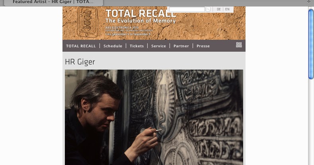Viewport: 314px width, 165px height.
Task: Switch site language to DE
Action: coord(218,9)
